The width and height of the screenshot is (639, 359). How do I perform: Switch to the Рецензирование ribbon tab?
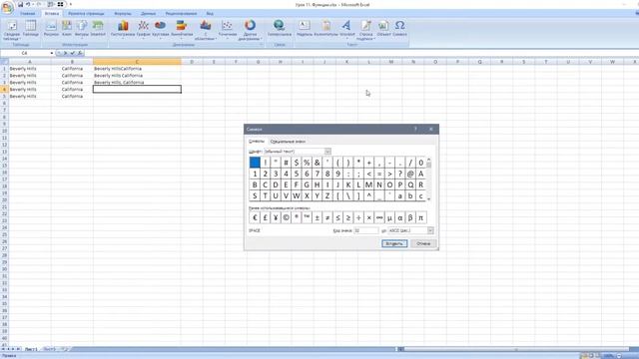pos(181,13)
